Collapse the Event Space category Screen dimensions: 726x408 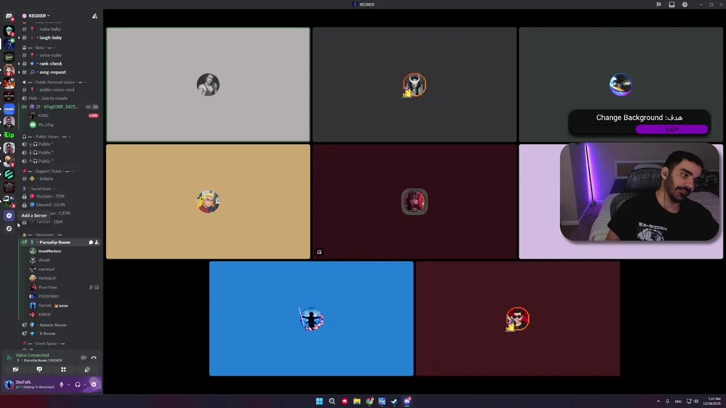click(44, 343)
